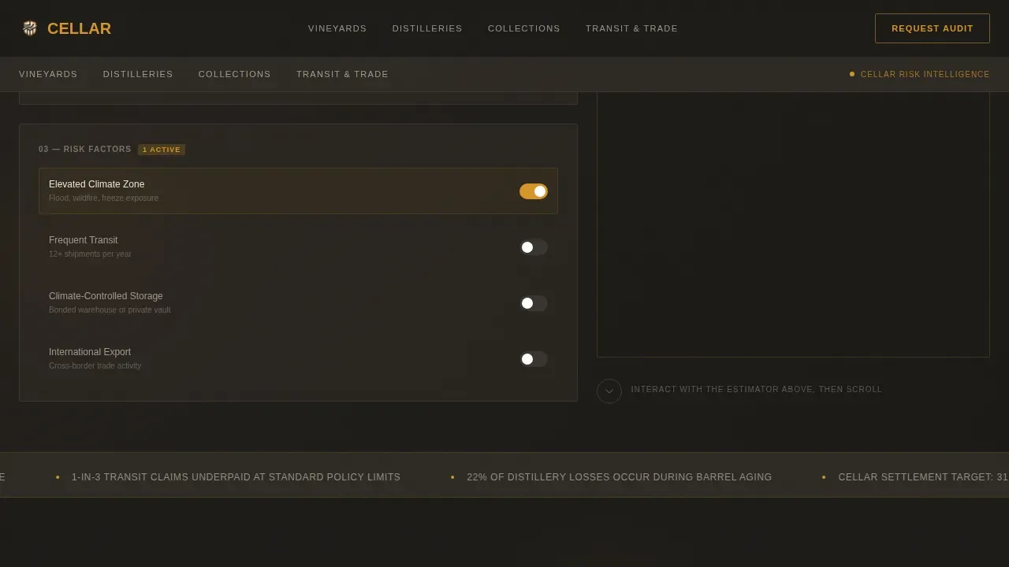1009x567 pixels.
Task: Enable the International Export toggle
Action: [x=534, y=359]
